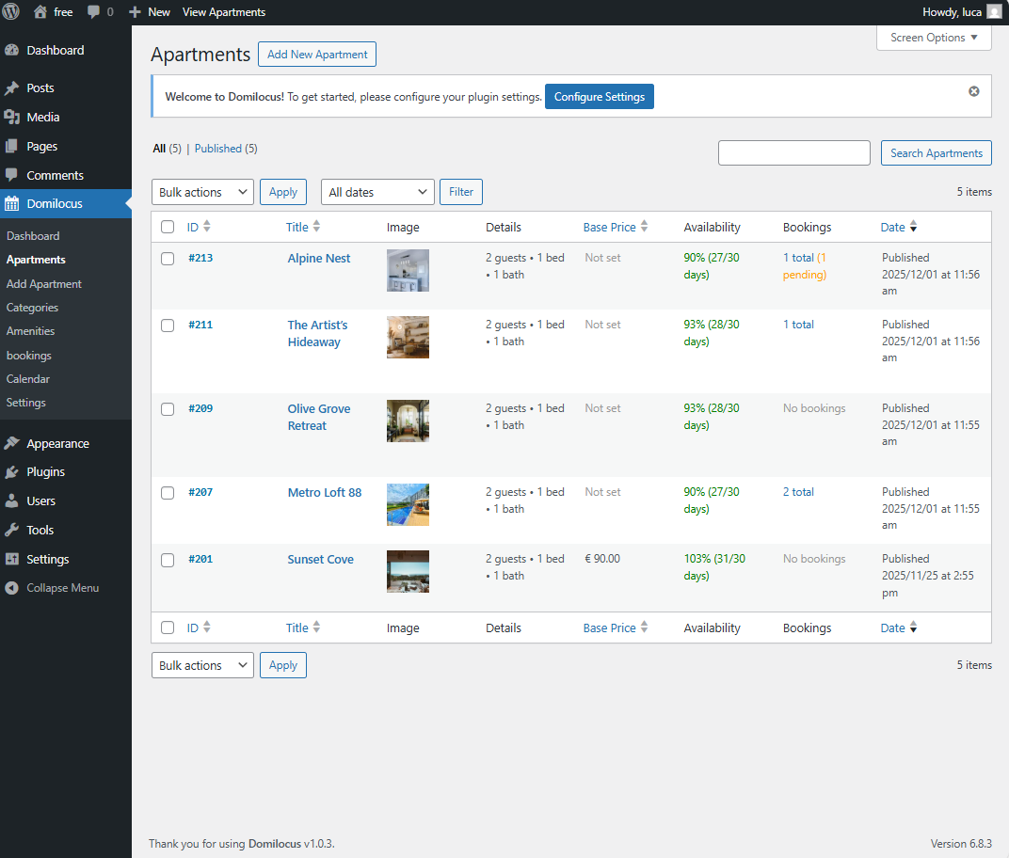The width and height of the screenshot is (1009, 858).
Task: Open Media library from sidebar icon
Action: pos(11,118)
